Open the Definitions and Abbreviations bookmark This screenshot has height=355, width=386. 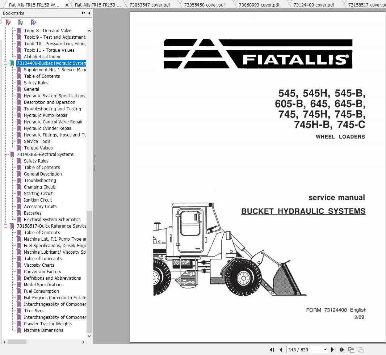click(x=52, y=278)
